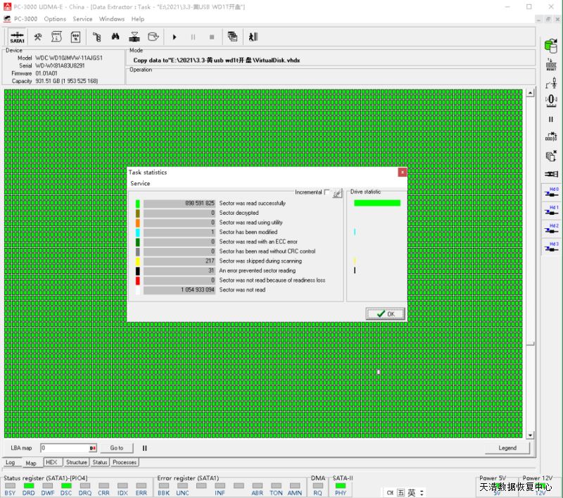Click the Reset icon in right sidebar
This screenshot has height=498, width=563.
click(x=551, y=65)
